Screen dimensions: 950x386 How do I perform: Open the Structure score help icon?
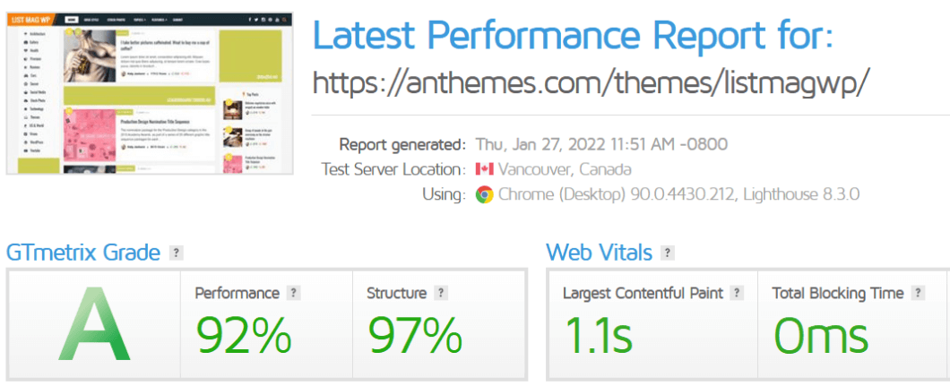pos(440,294)
